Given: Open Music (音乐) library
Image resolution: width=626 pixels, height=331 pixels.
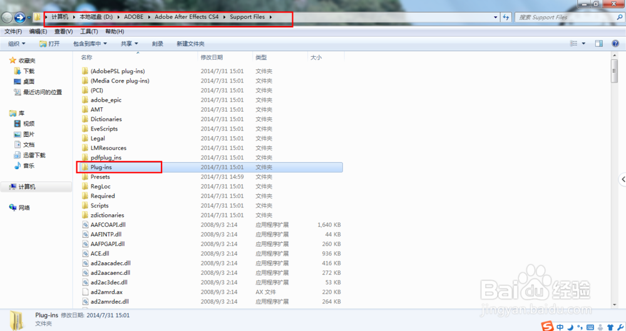Looking at the screenshot, I should [24, 165].
